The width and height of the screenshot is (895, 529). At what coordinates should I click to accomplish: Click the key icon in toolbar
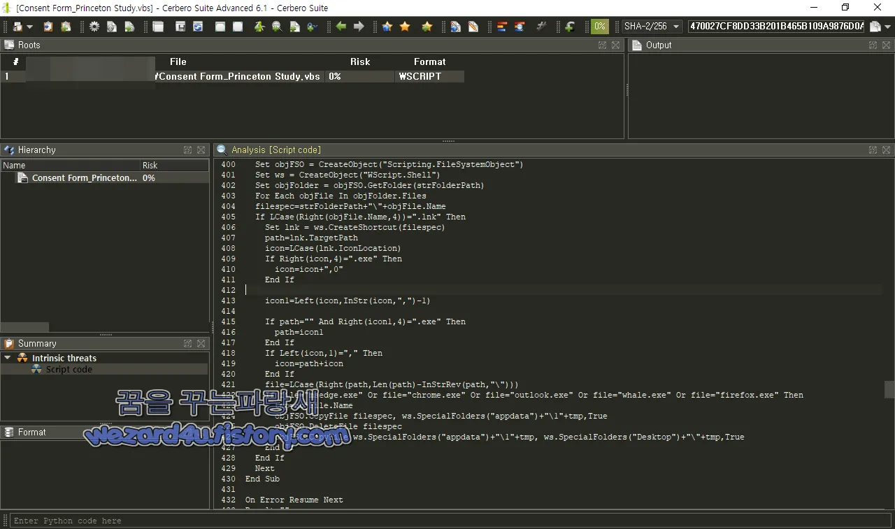(312, 27)
